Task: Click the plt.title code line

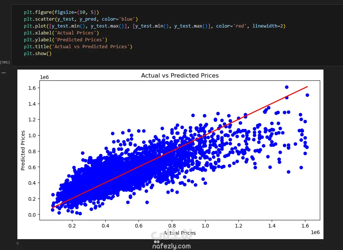Action: [78, 47]
